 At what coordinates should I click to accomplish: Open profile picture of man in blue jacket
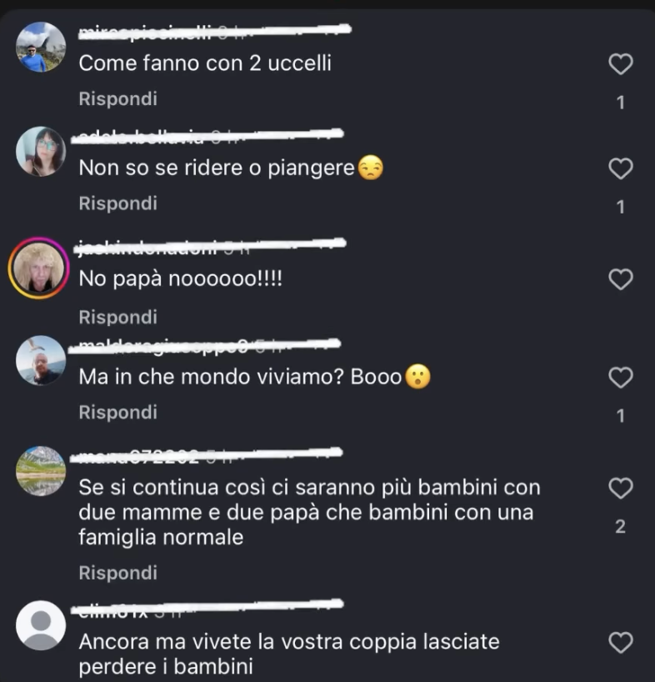click(41, 47)
